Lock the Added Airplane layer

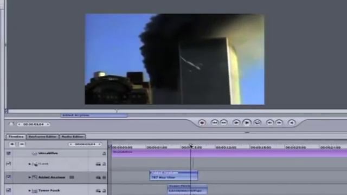tap(104, 177)
